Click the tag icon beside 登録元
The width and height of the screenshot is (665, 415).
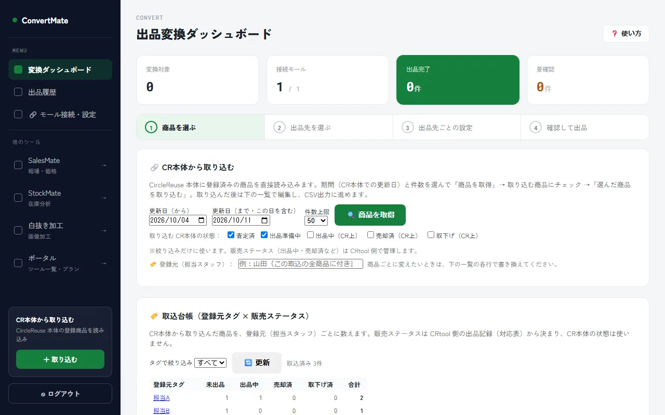(x=153, y=264)
